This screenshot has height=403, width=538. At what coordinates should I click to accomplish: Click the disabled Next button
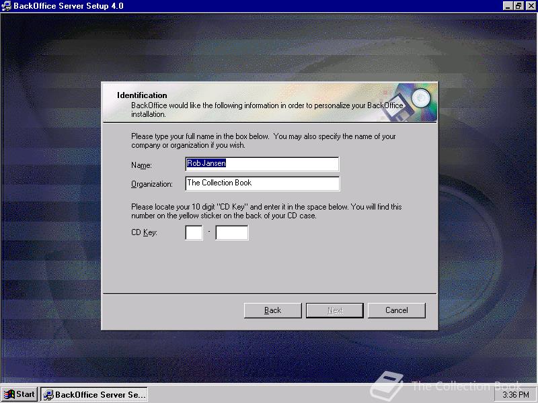click(334, 310)
